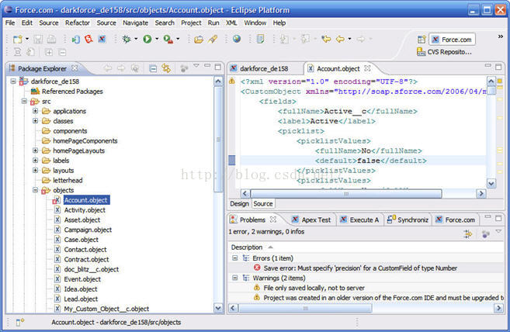Click the Last Edit Location arrow icon
Viewport: 510px width, 332px height.
pyautogui.click(x=326, y=39)
